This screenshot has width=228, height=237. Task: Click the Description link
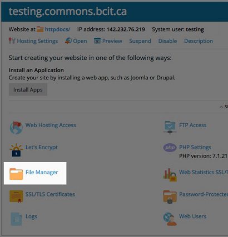click(199, 41)
